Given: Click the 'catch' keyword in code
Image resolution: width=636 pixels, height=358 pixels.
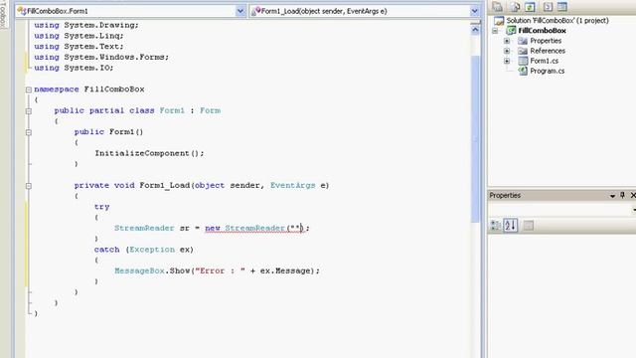Looking at the screenshot, I should pyautogui.click(x=106, y=250).
